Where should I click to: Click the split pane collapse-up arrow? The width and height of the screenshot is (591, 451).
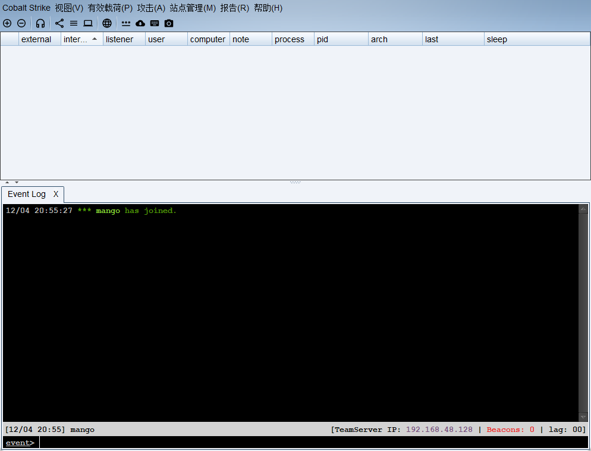[x=7, y=183]
